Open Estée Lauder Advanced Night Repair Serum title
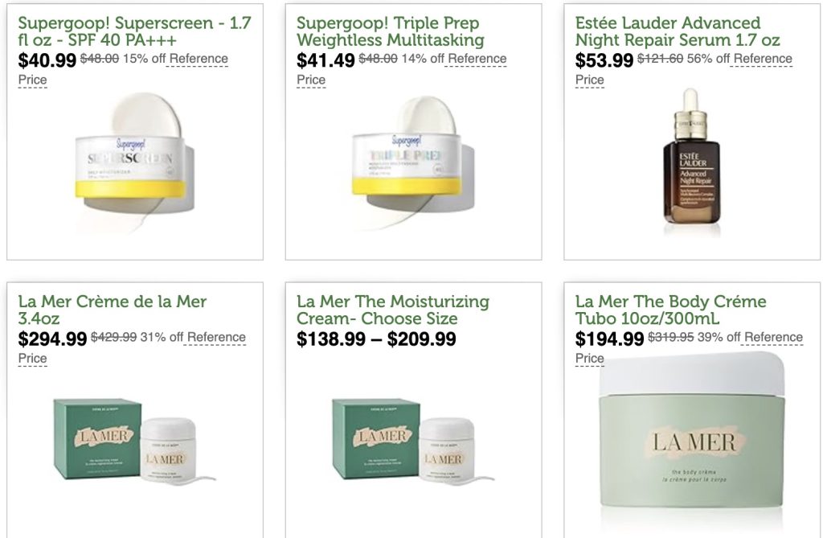This screenshot has width=823, height=538. click(677, 31)
